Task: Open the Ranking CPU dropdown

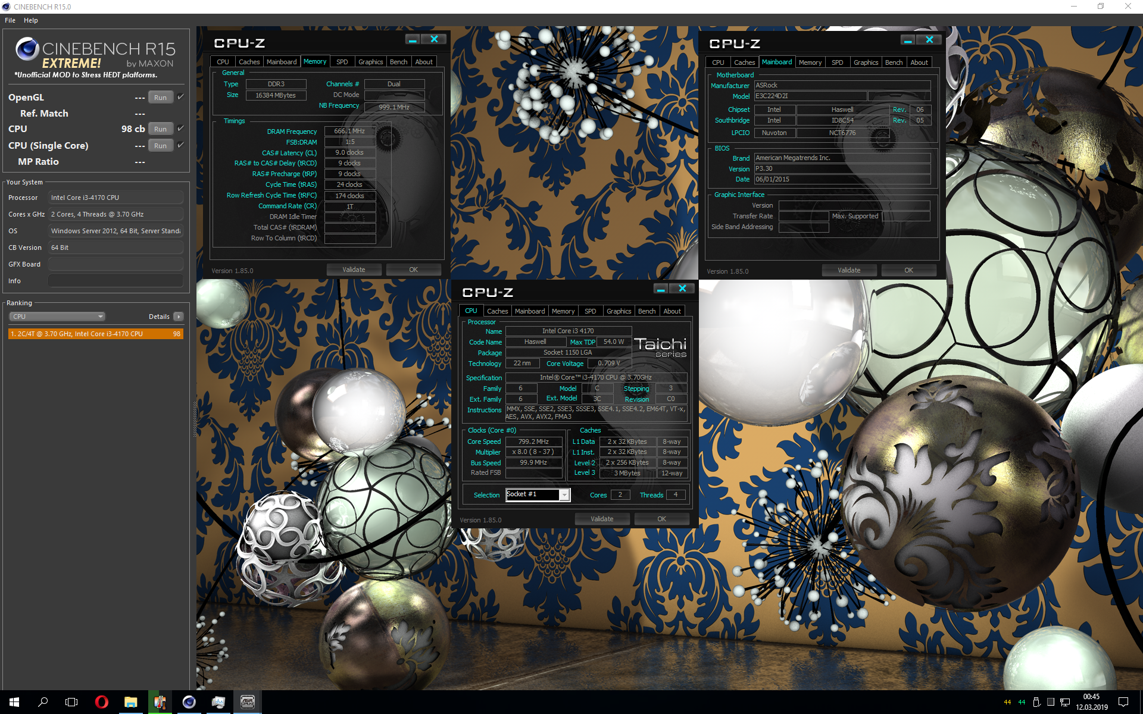Action: (57, 317)
